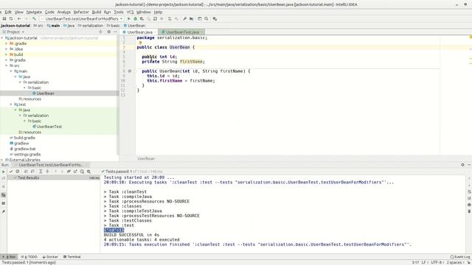Viewport: 472px width, 265px height.
Task: Expand External Libraries
Action: [2, 160]
